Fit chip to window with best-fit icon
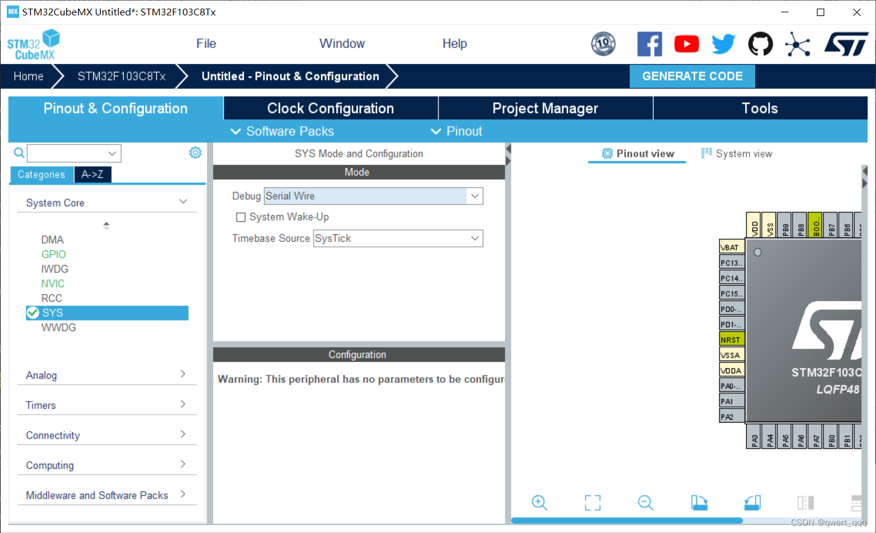The image size is (876, 533). [593, 502]
